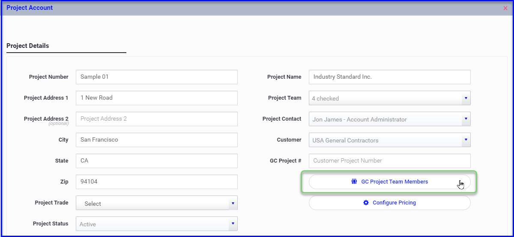The image size is (514, 237).
Task: Click the GC Project Team Members button
Action: click(389, 181)
